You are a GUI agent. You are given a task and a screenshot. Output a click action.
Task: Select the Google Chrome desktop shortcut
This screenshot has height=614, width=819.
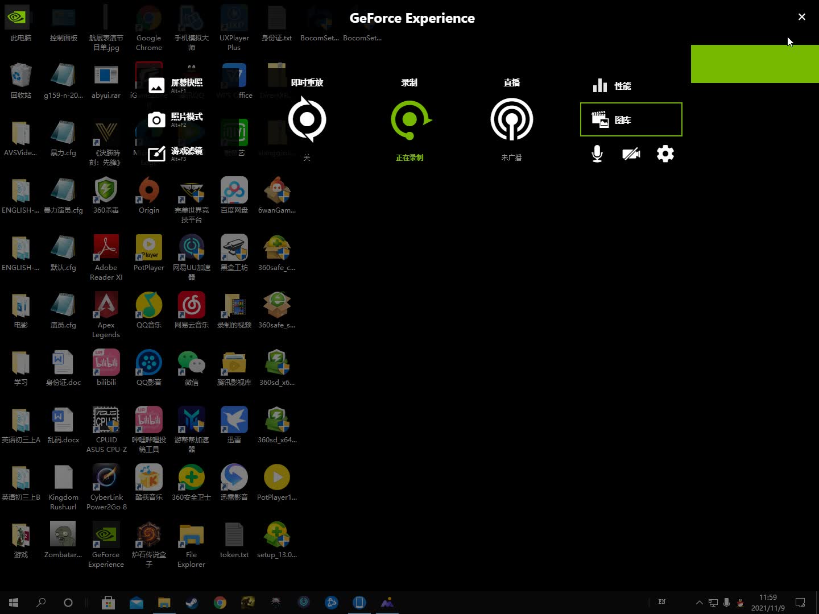point(149,28)
